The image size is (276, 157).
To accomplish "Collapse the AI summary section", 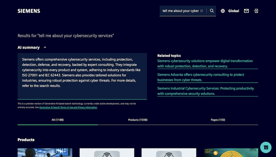I will coord(45,47).
